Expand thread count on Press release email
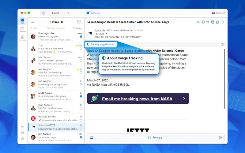245x153 pixels. [x=81, y=49]
